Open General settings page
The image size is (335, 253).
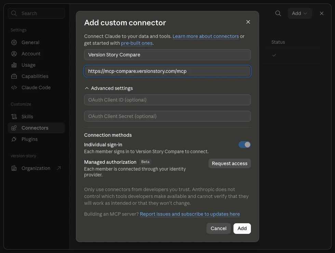pos(36,42)
